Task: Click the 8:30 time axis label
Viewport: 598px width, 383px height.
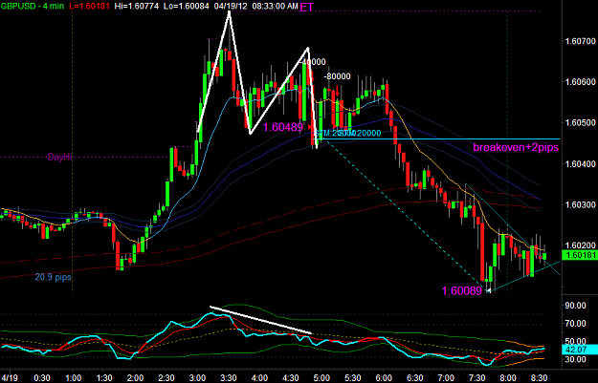Action: point(539,377)
